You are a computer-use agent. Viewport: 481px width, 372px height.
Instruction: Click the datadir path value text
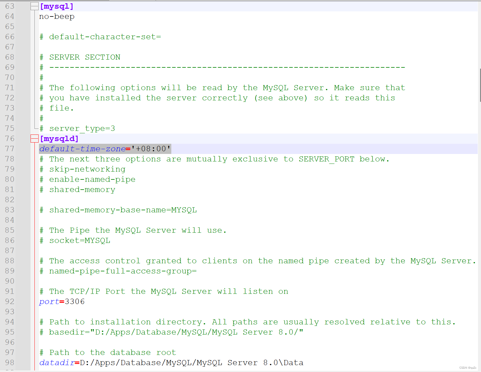click(x=192, y=363)
